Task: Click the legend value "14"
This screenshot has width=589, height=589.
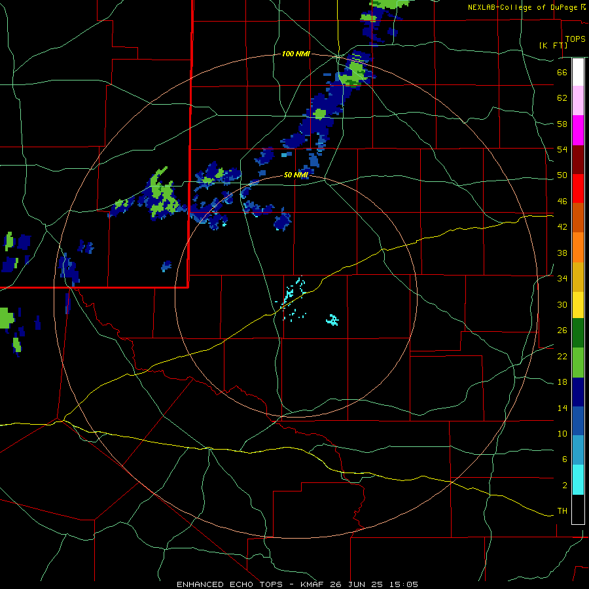Action: tap(562, 408)
